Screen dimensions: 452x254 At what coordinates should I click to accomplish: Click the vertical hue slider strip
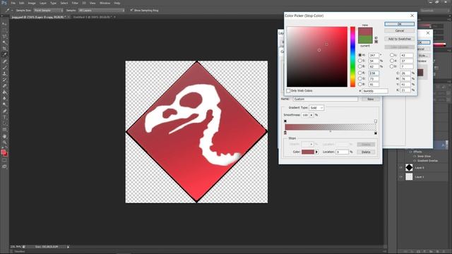point(352,56)
